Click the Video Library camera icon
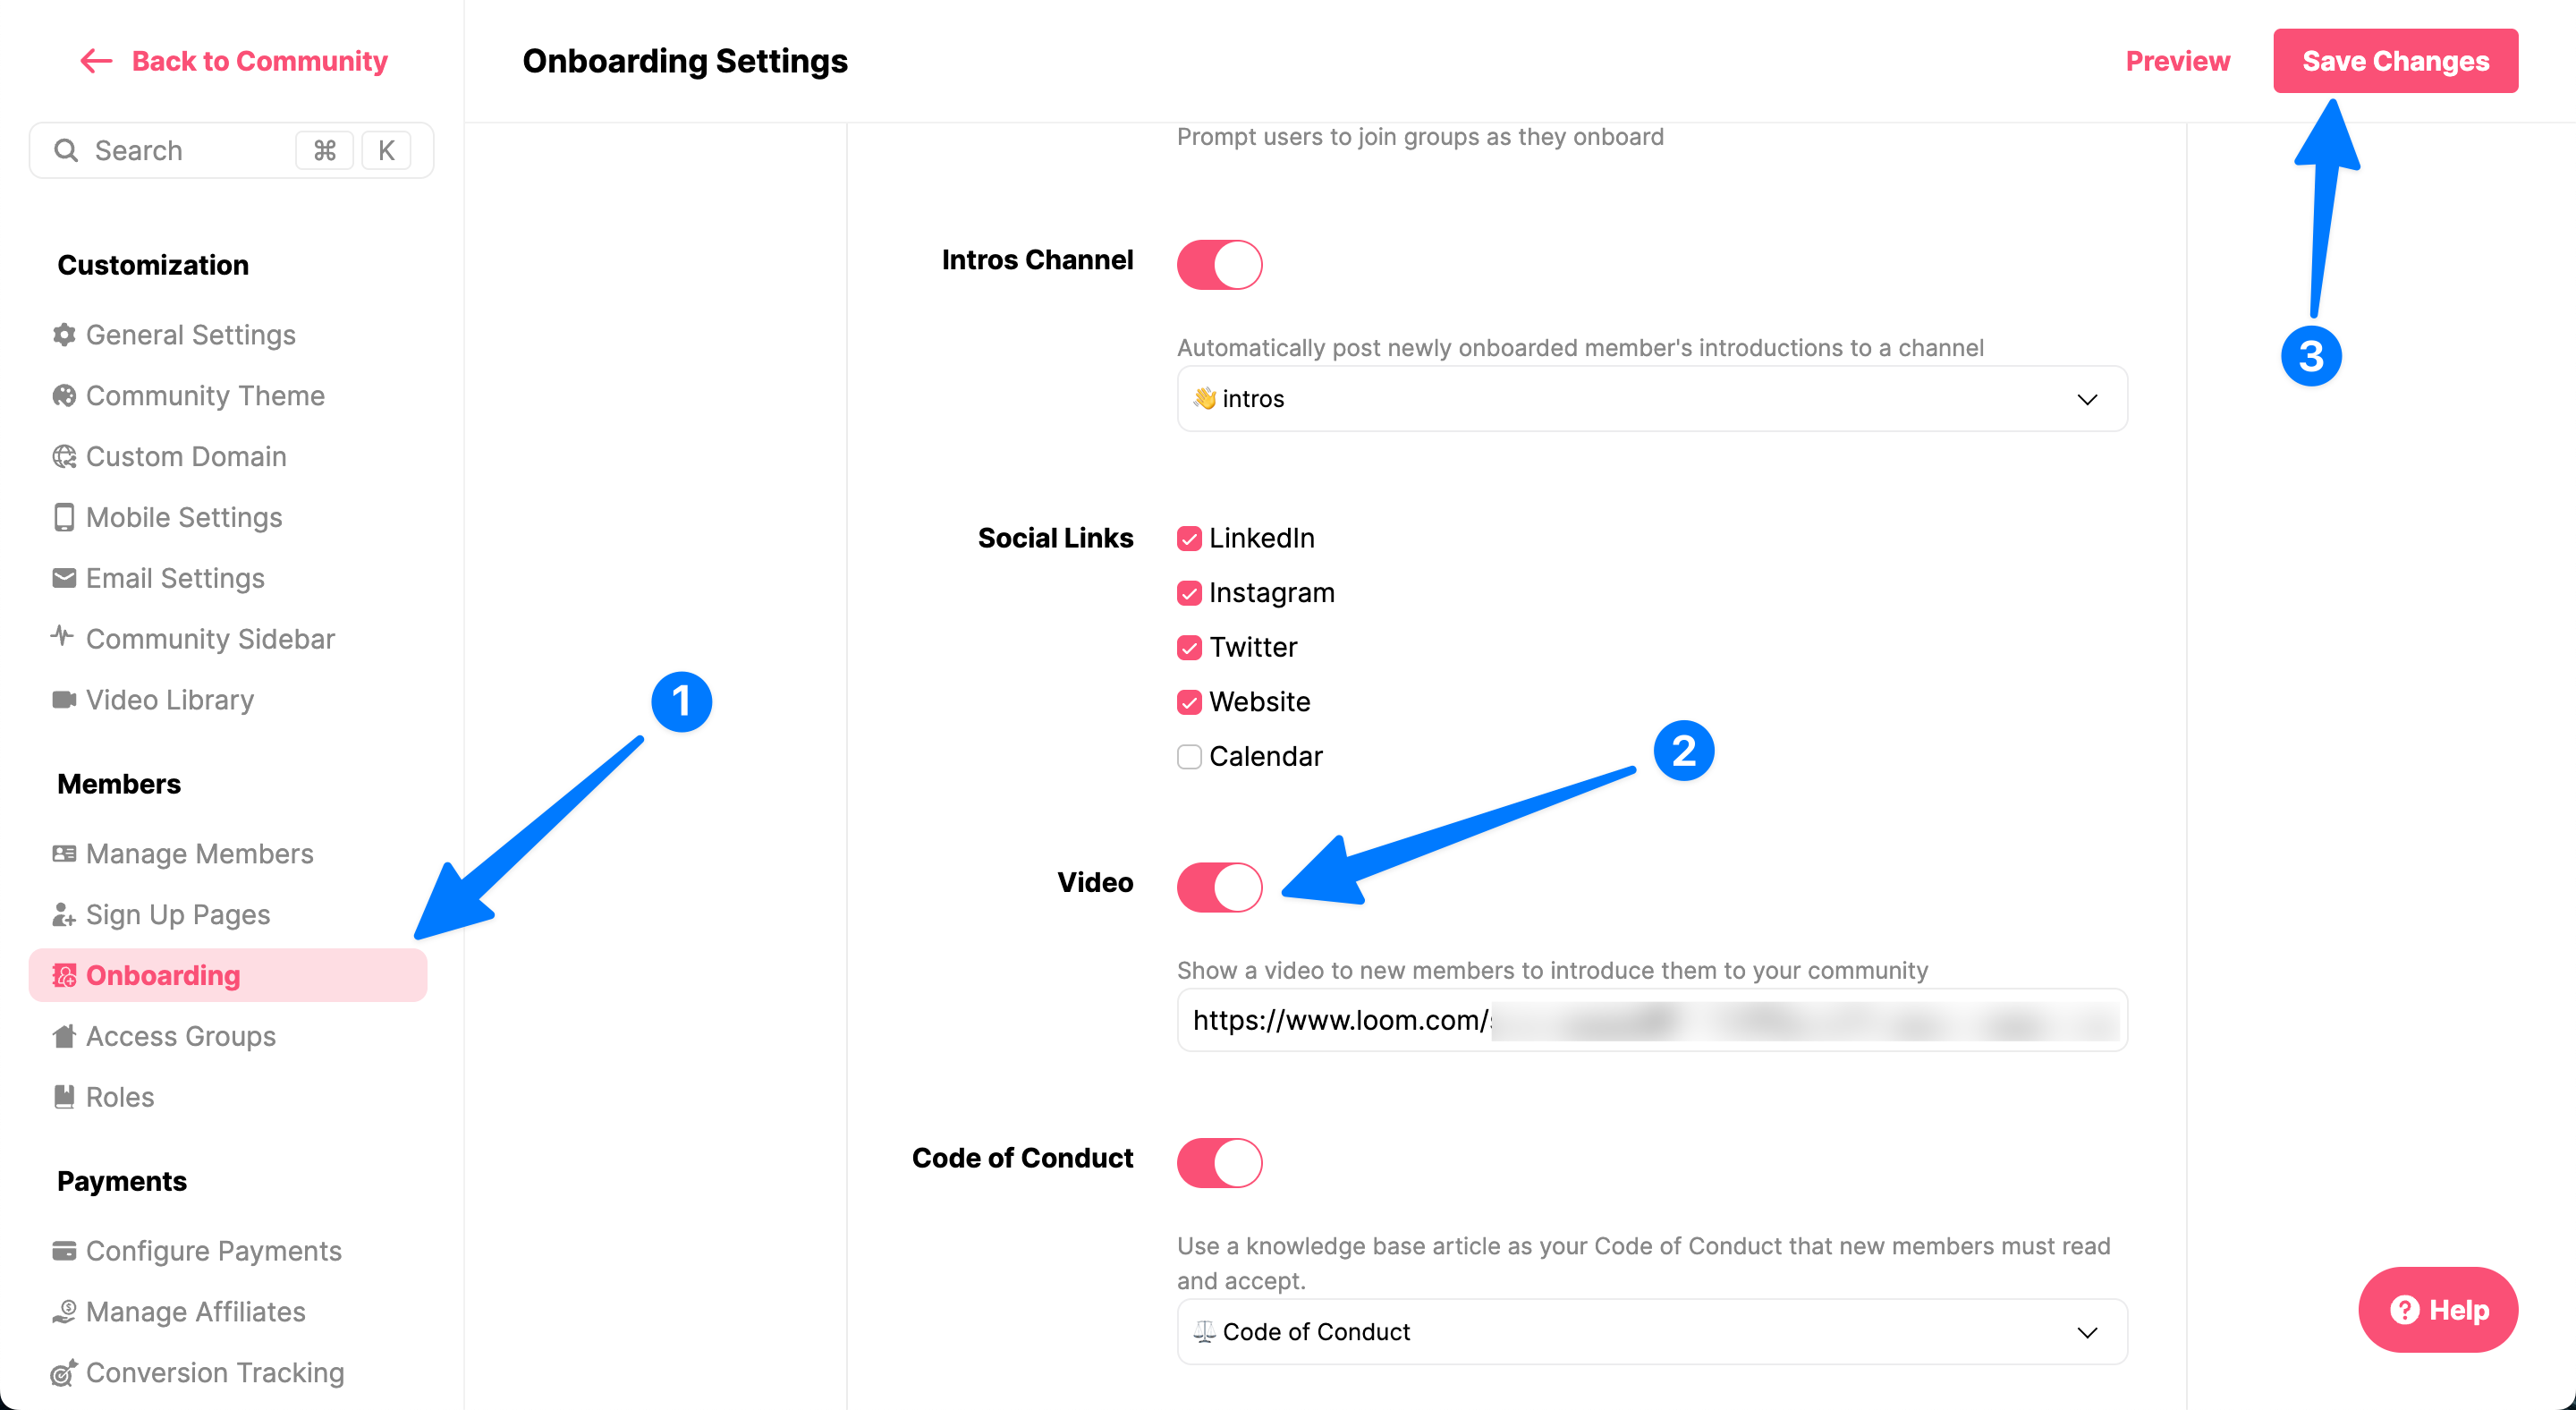 [x=64, y=700]
